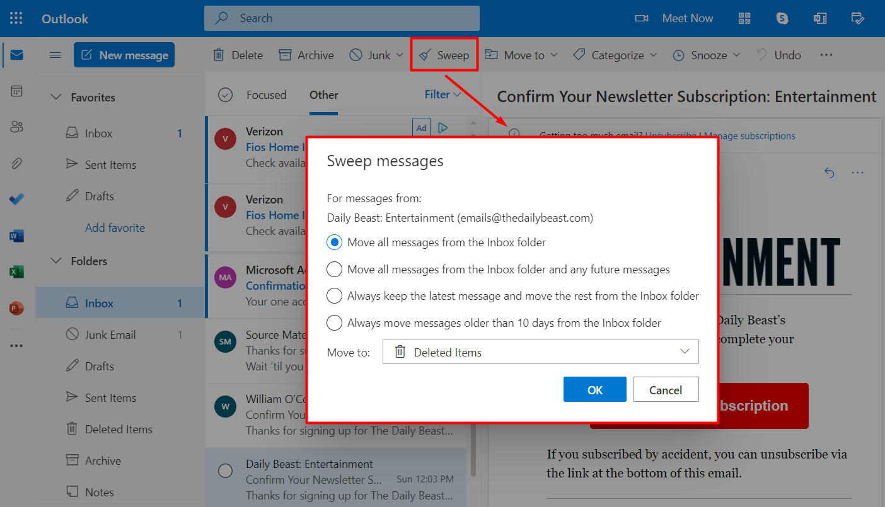Open To Do checkmark icon in rail
The height and width of the screenshot is (507, 885).
pos(17,200)
